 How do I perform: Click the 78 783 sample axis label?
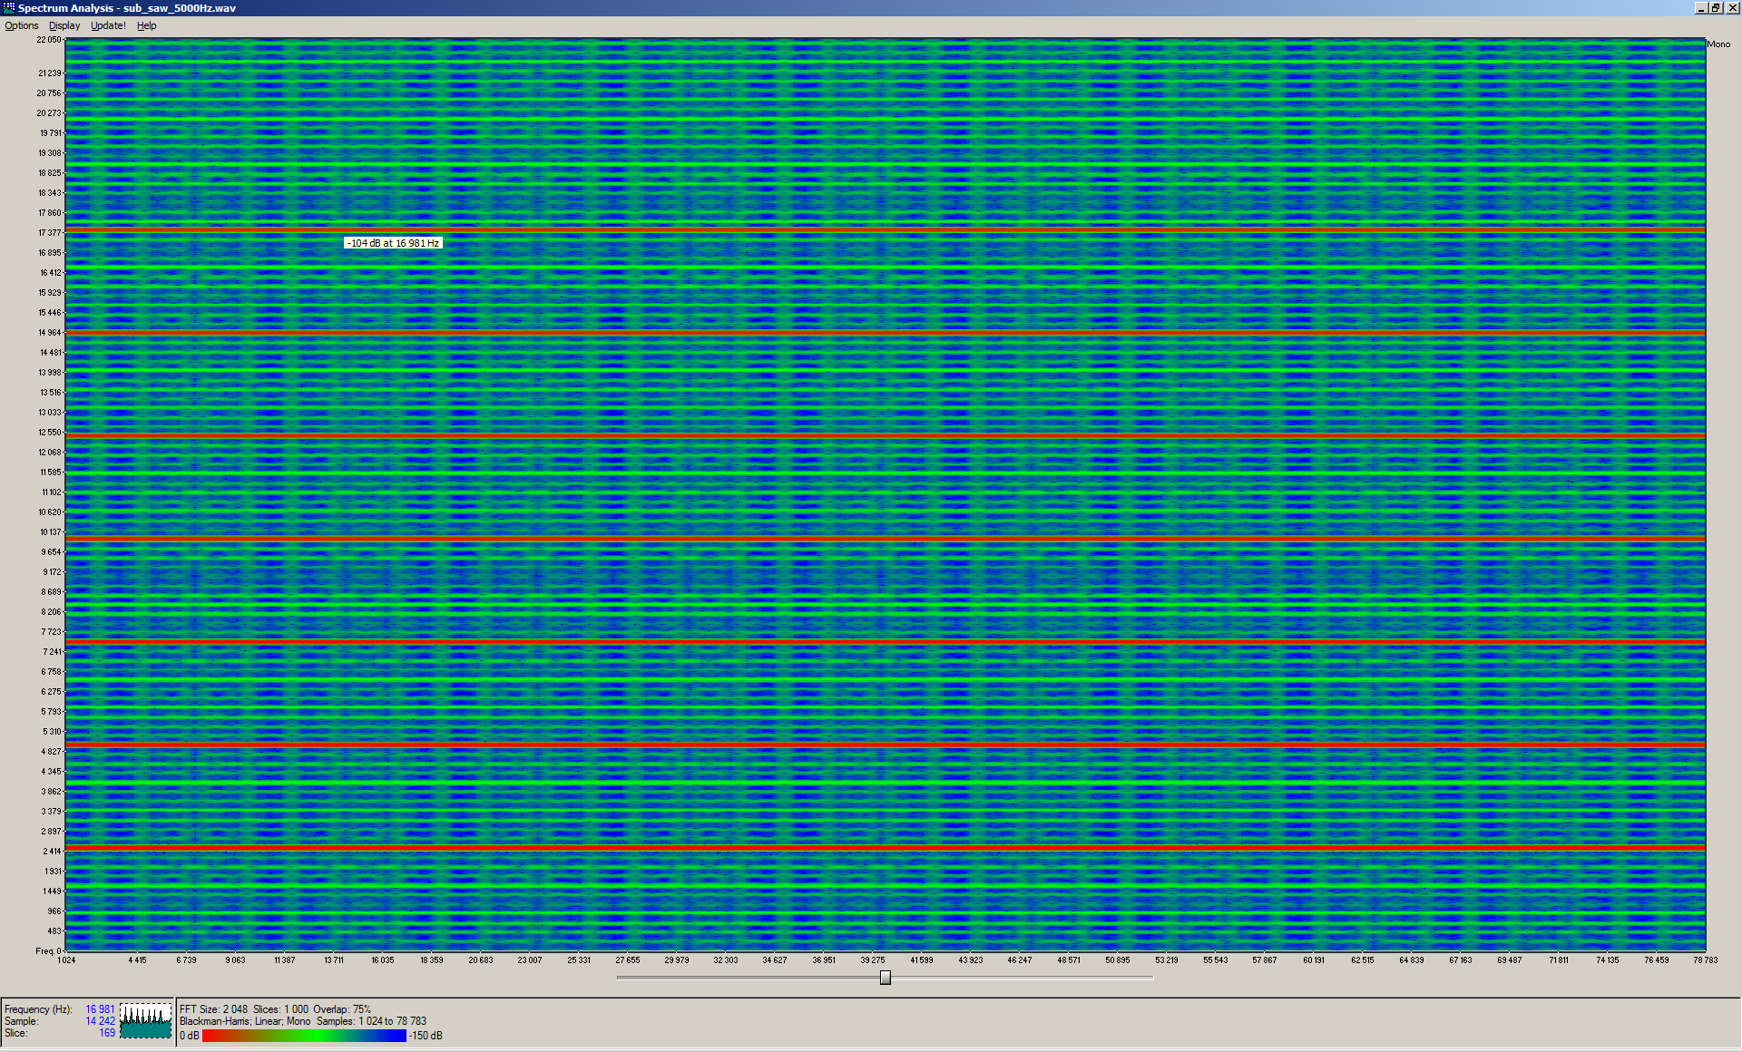click(x=1705, y=959)
